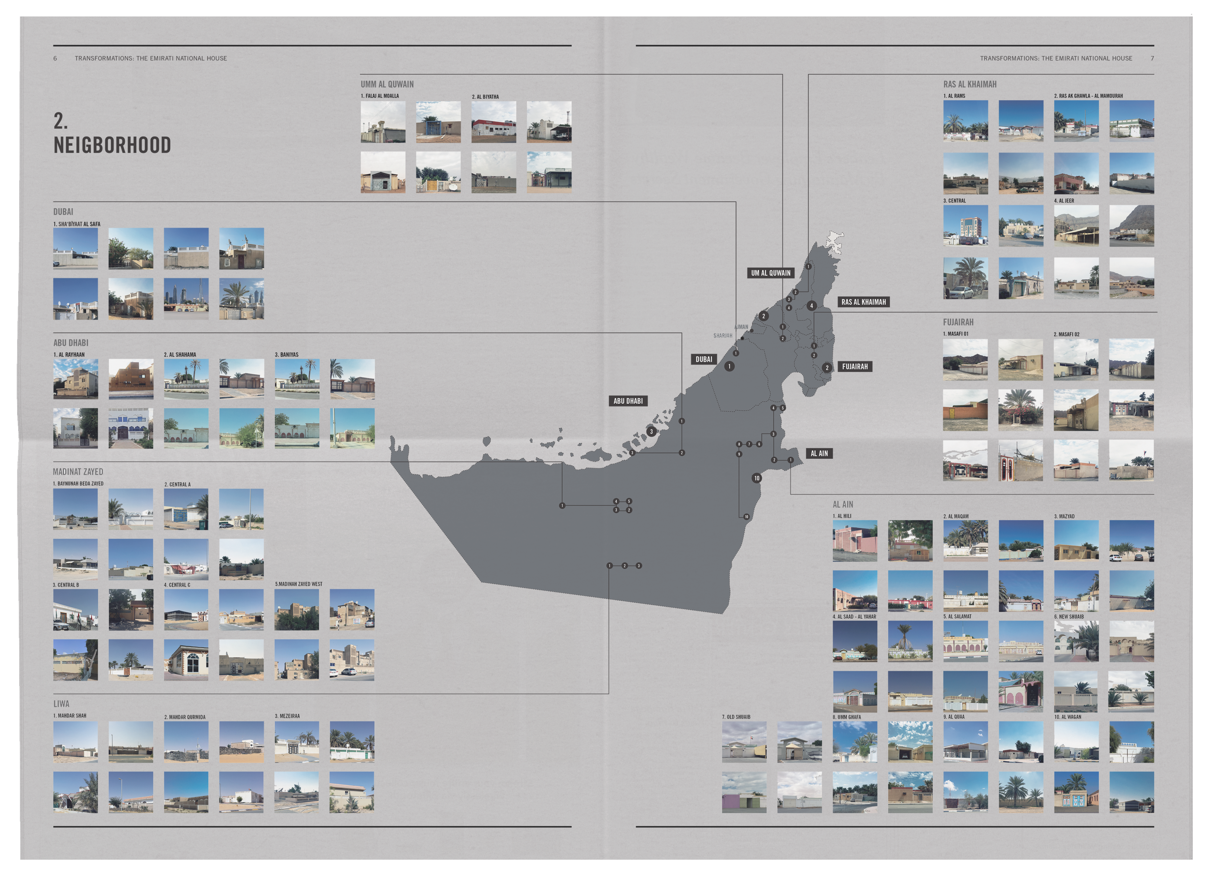1217x880 pixels.
Task: Open first photo under 7. OLD SHUAIB
Action: 744,742
